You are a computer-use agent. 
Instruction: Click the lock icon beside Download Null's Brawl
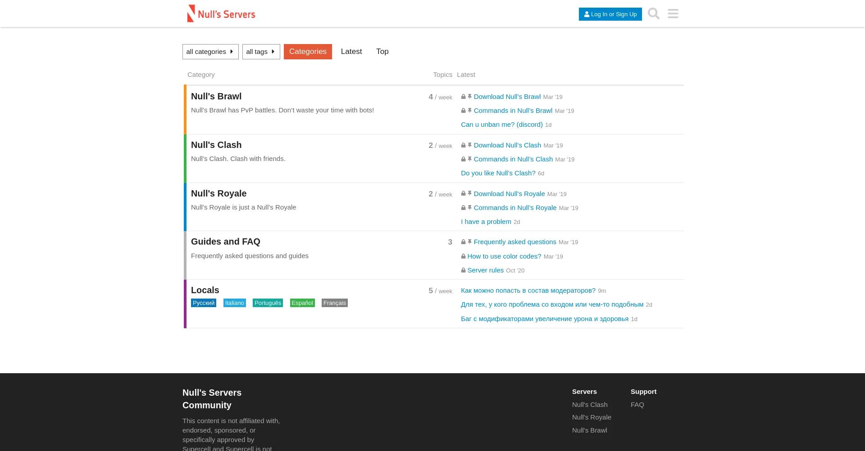tap(463, 97)
